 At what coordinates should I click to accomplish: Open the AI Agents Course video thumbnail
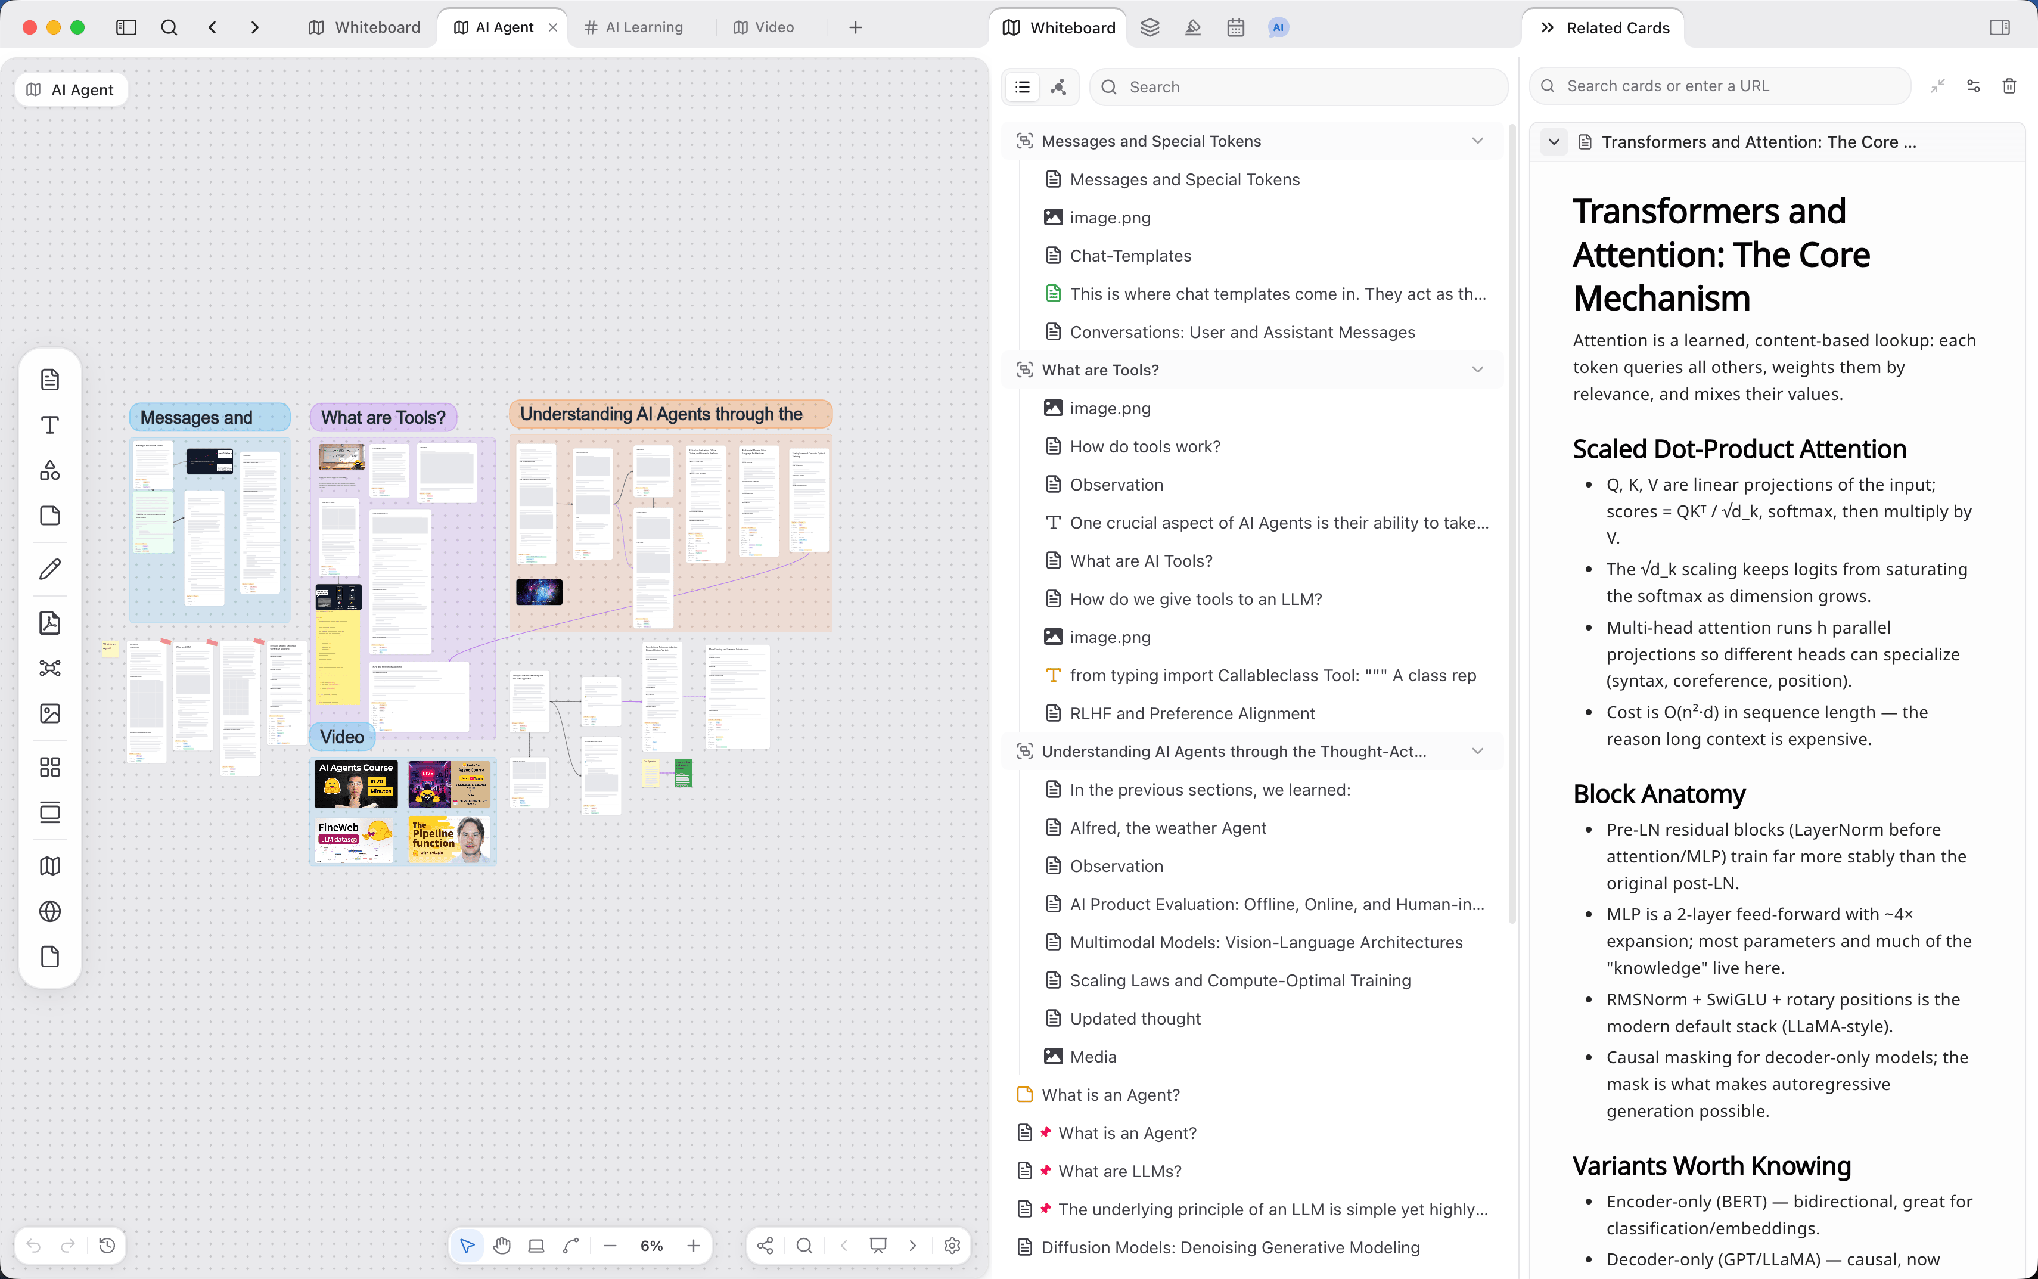coord(356,783)
